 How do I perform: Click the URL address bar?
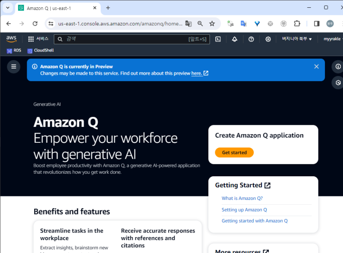click(x=120, y=24)
